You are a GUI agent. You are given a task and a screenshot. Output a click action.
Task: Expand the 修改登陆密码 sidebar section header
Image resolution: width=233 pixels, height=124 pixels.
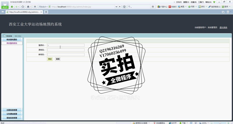(x=12, y=39)
